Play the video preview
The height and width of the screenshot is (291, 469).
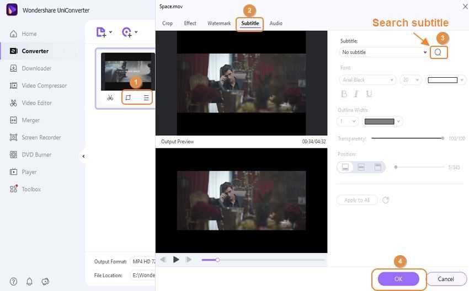tap(176, 260)
